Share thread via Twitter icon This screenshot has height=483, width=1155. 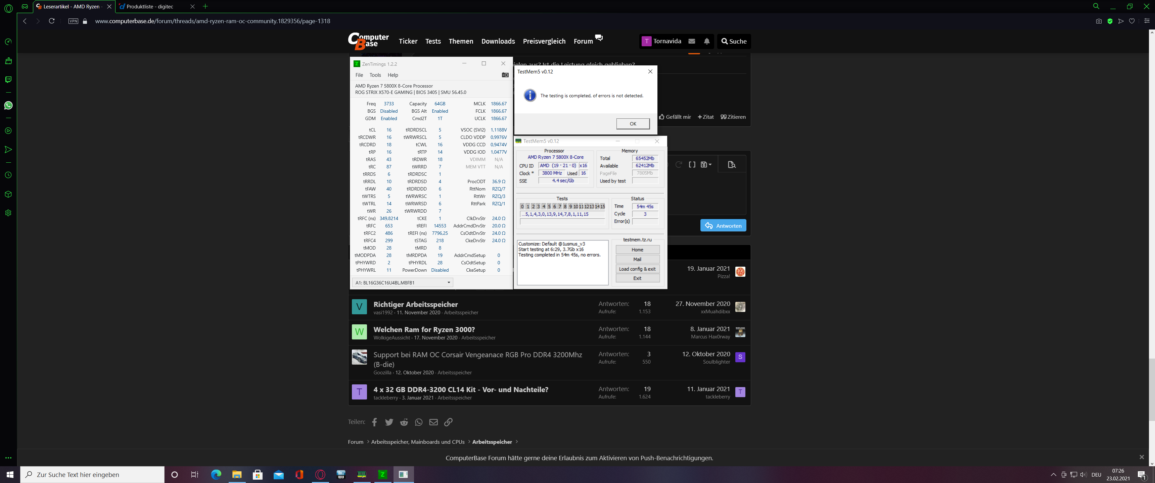[389, 422]
